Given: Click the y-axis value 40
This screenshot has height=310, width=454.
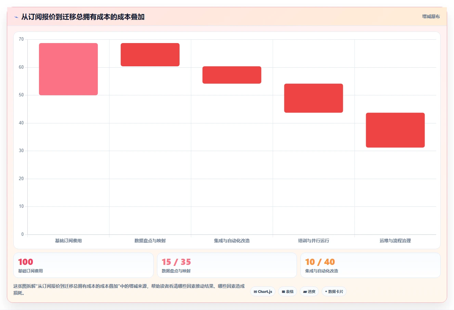Looking at the screenshot, I should [21, 123].
